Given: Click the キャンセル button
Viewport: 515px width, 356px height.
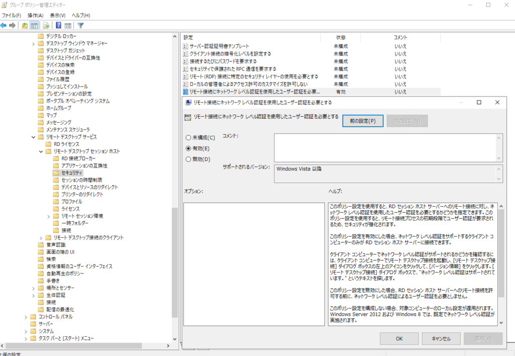Looking at the screenshot, I should (441, 338).
